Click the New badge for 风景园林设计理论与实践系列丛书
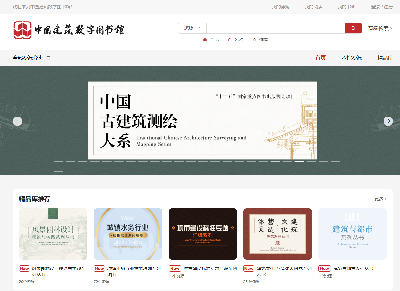Viewport: 400px width, 291px height. coord(24,269)
